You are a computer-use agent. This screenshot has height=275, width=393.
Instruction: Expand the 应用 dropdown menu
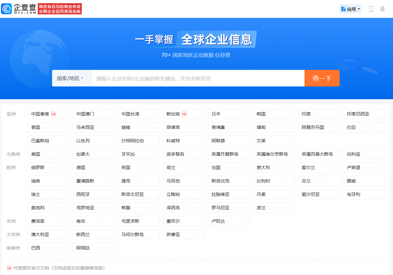tap(351, 9)
